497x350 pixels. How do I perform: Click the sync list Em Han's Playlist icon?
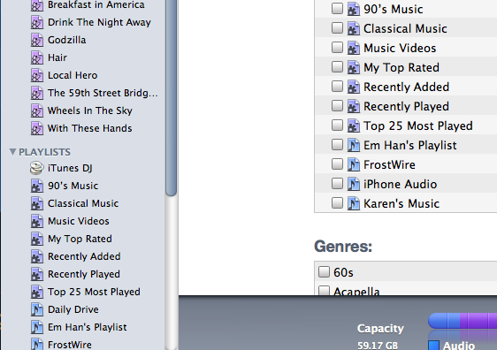click(354, 145)
